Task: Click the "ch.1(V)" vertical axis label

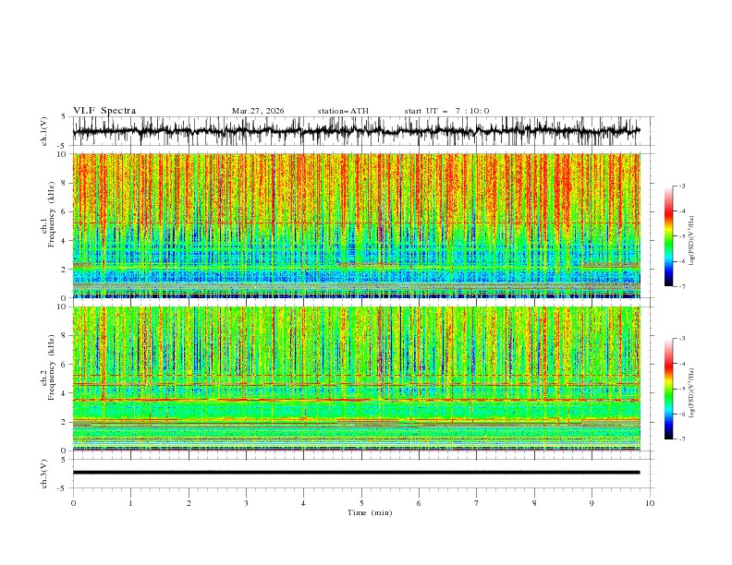Action: 44,131
